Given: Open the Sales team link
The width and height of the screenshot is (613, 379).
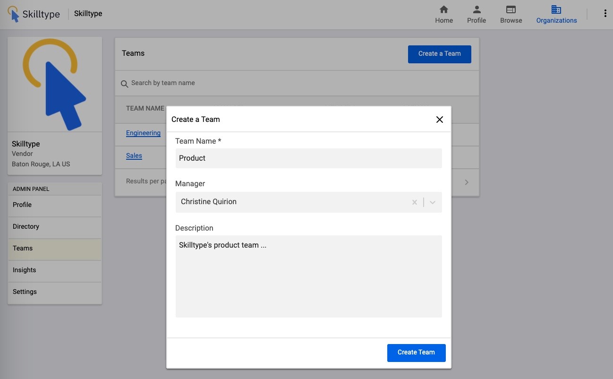Looking at the screenshot, I should coord(134,156).
